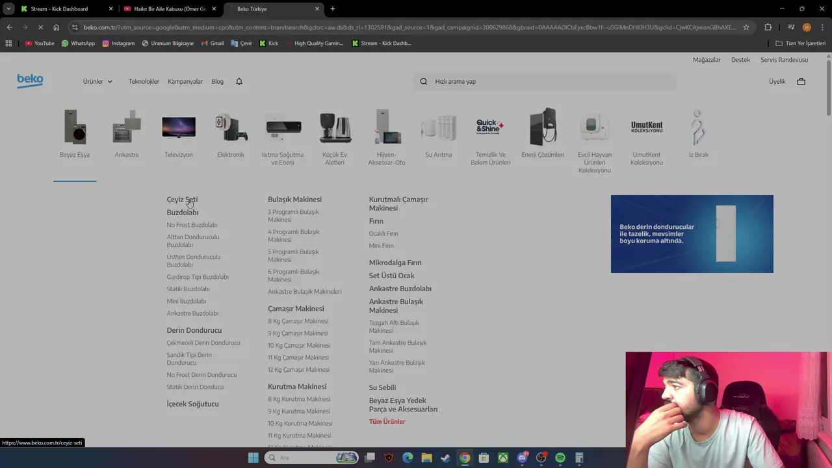Click the Ankastre Bulaşık Makineleri link
832x468 pixels.
[x=304, y=292]
